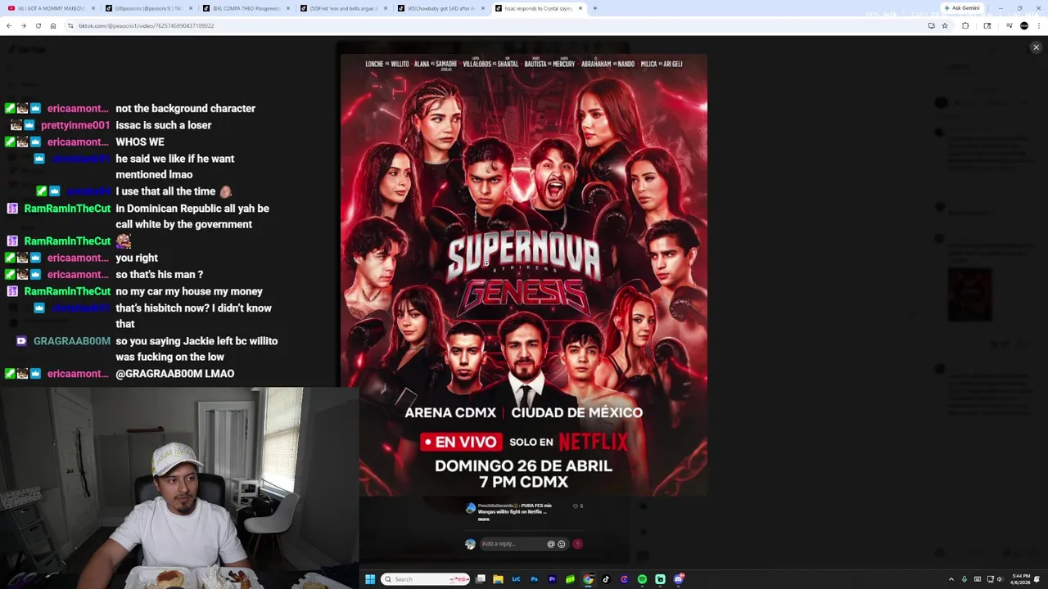Launch Premiere Pro from the taskbar
The image size is (1048, 589).
point(552,579)
